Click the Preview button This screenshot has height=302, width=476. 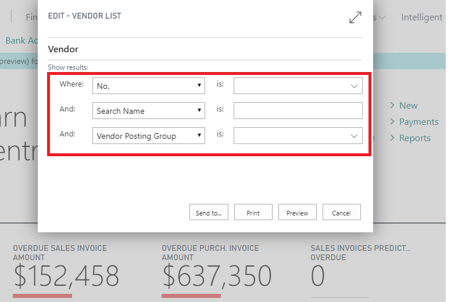tap(297, 213)
